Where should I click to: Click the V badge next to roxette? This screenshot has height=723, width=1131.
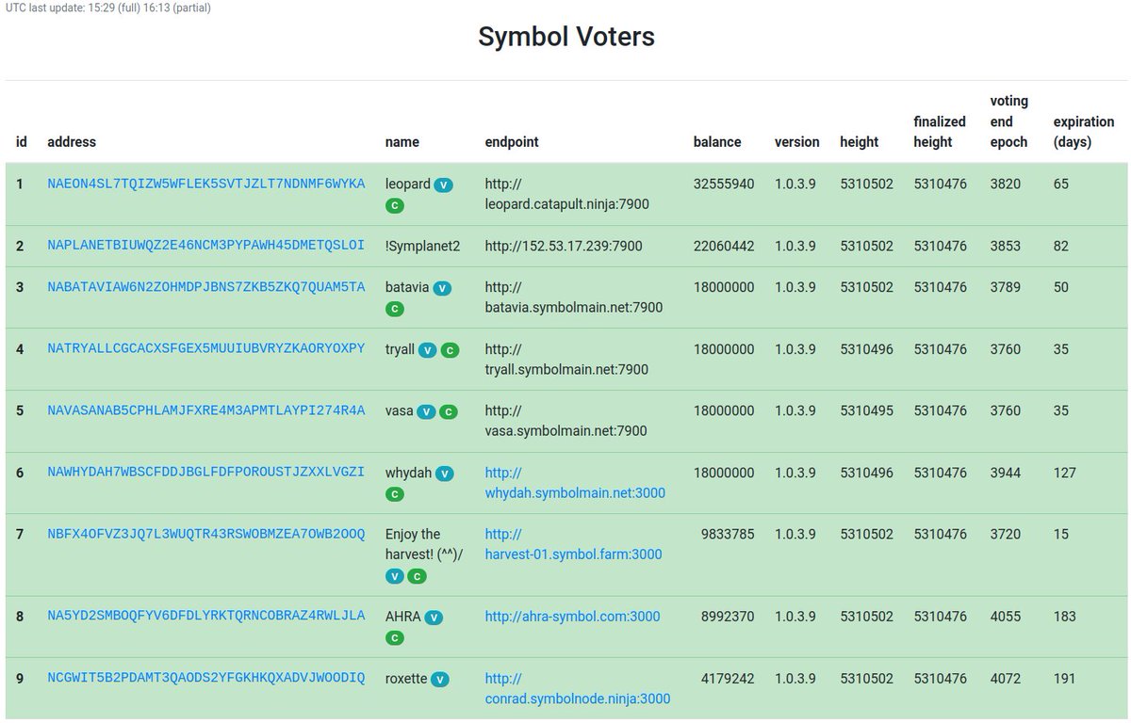coord(440,679)
